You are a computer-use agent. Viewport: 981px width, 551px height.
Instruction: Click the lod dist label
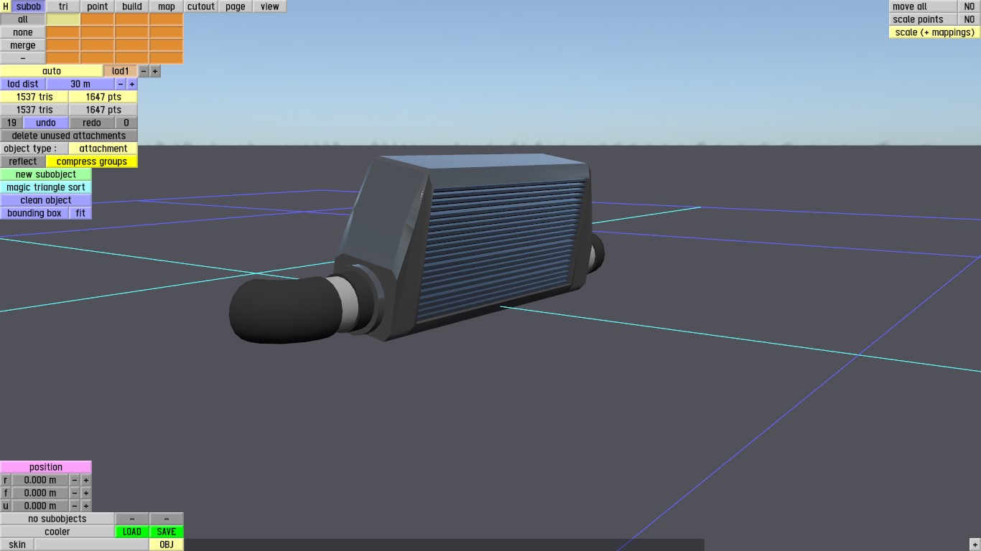click(23, 84)
